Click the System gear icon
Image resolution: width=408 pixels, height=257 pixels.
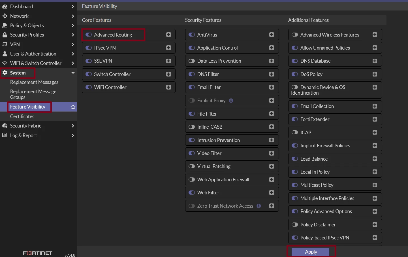(x=5, y=73)
